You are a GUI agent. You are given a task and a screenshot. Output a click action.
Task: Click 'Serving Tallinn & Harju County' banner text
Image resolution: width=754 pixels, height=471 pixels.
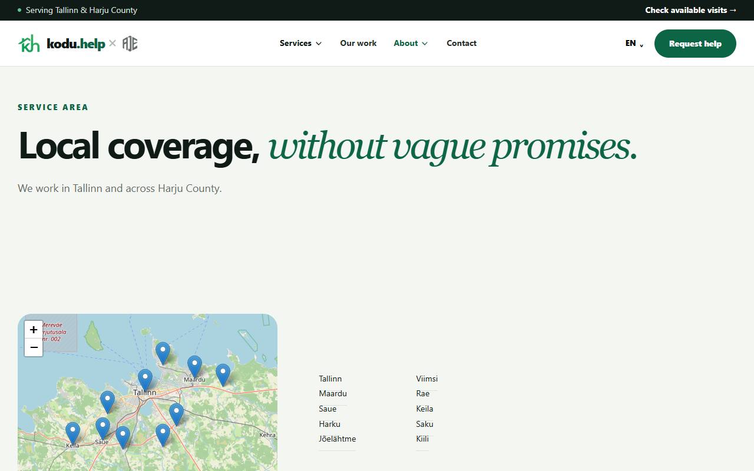(81, 10)
